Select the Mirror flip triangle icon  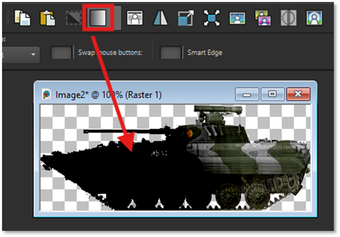pyautogui.click(x=160, y=18)
